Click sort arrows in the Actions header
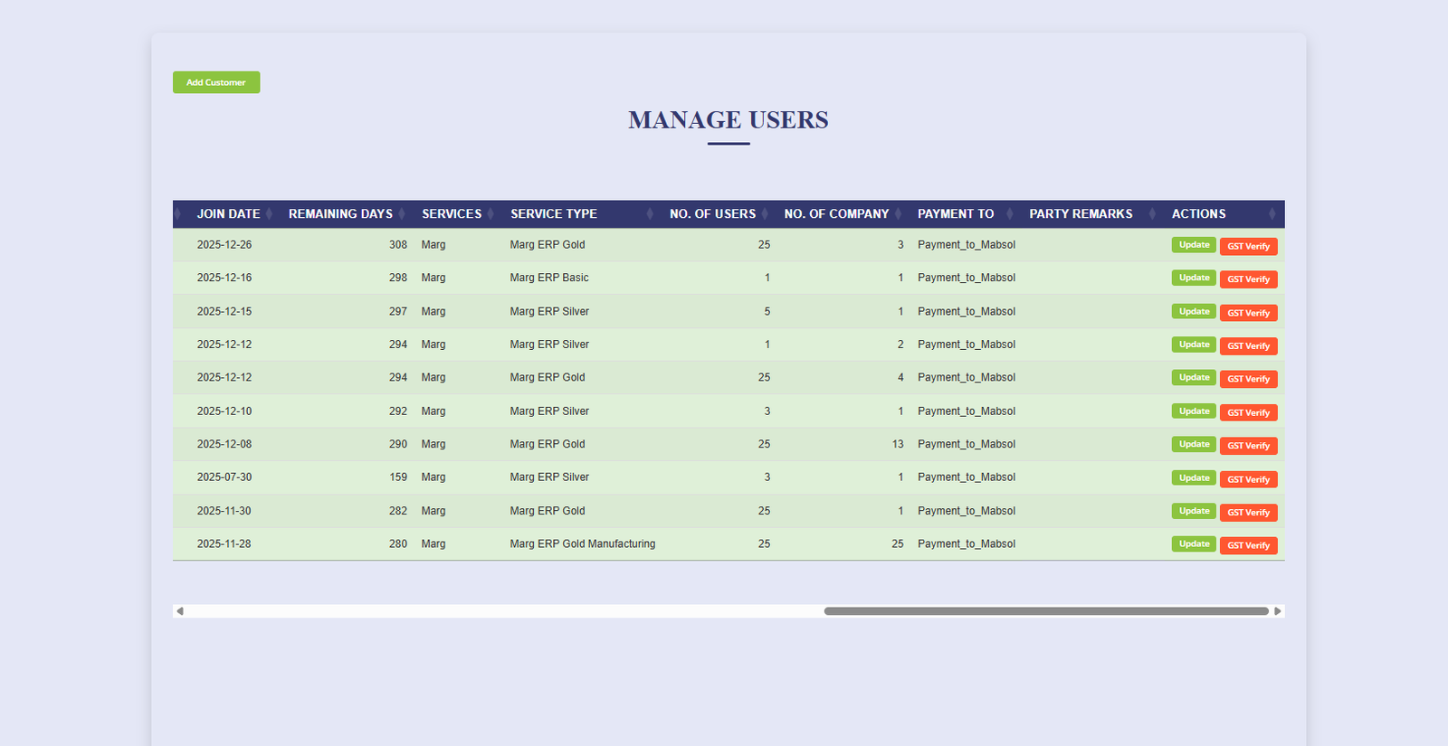 1272,214
